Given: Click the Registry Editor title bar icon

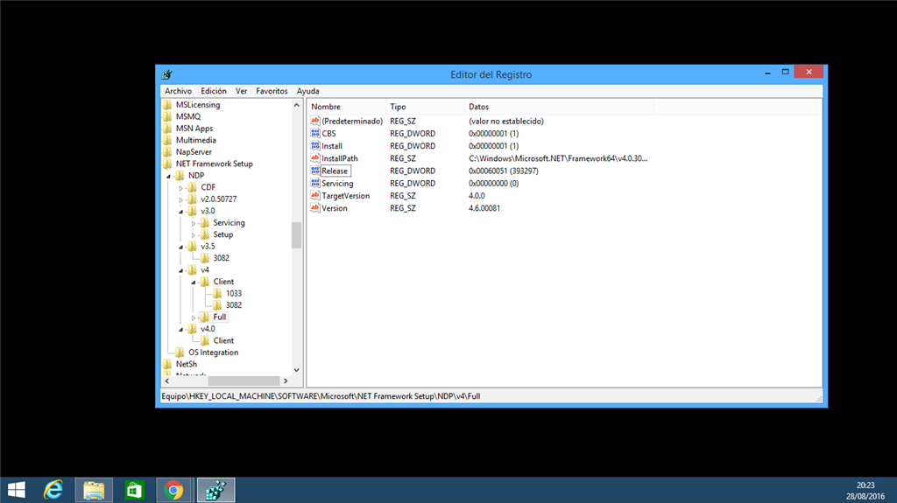Looking at the screenshot, I should point(167,74).
